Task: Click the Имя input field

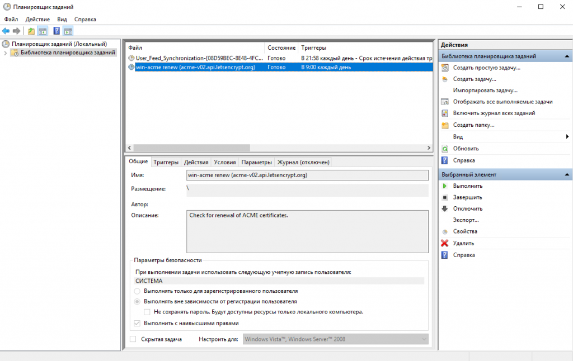Action: click(307, 175)
